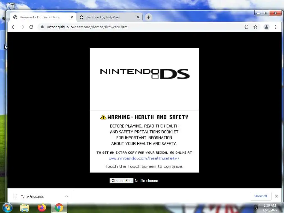Reload the firmware demo page
This screenshot has height=213, width=284.
pyautogui.click(x=31, y=27)
